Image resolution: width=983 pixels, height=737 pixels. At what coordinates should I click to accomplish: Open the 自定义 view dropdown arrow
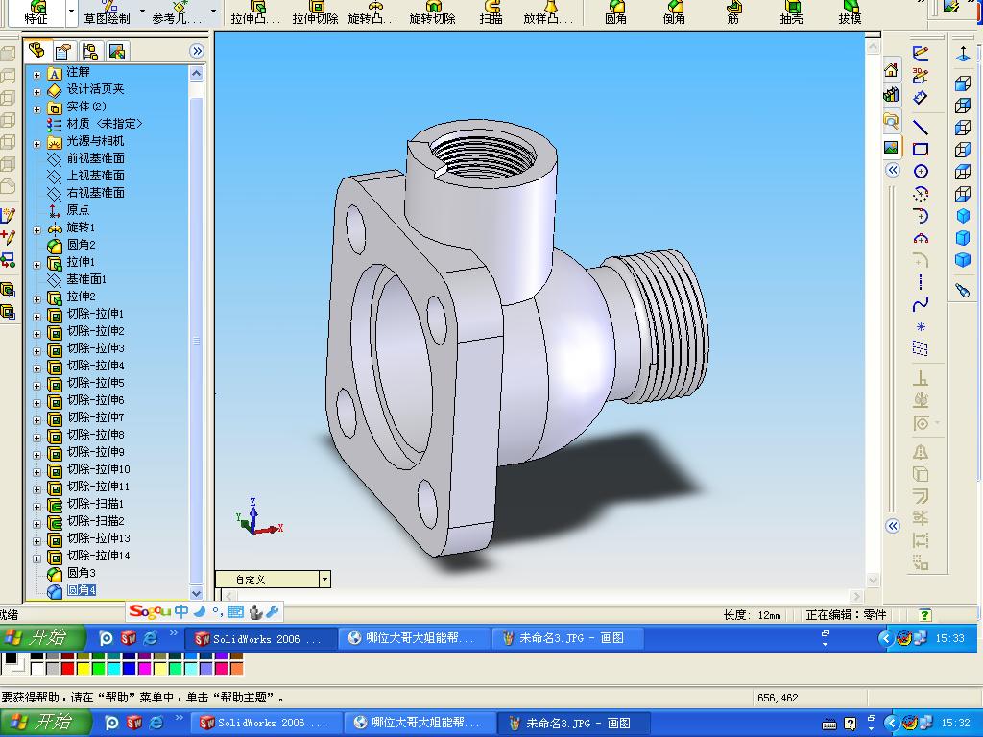[324, 579]
